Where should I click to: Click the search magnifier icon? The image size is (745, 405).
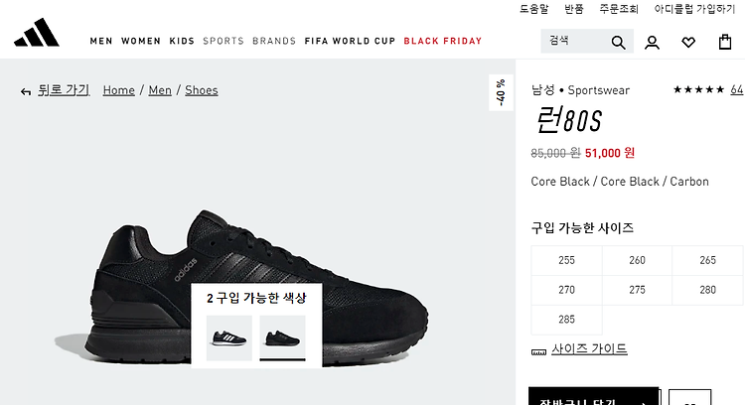(x=618, y=43)
